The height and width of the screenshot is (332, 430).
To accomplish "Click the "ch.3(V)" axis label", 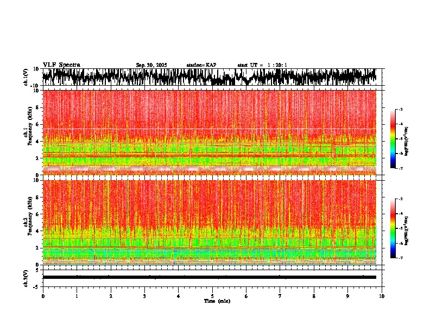I will coord(26,278).
